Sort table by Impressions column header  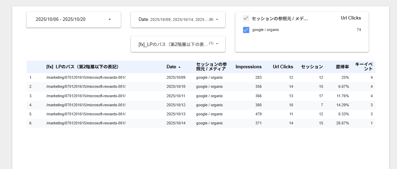(248, 67)
